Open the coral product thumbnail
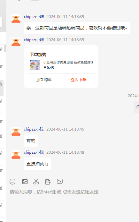Image resolution: width=139 pixels, height=222 pixels. (35, 65)
